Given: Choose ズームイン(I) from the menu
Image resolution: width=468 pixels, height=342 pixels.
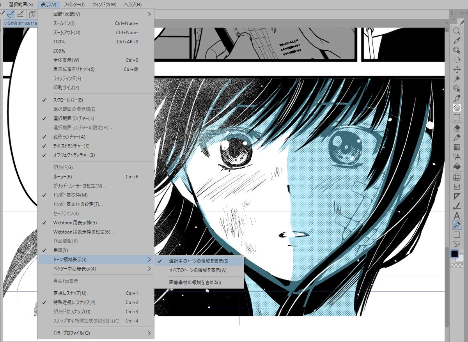Looking at the screenshot, I should pyautogui.click(x=96, y=23).
